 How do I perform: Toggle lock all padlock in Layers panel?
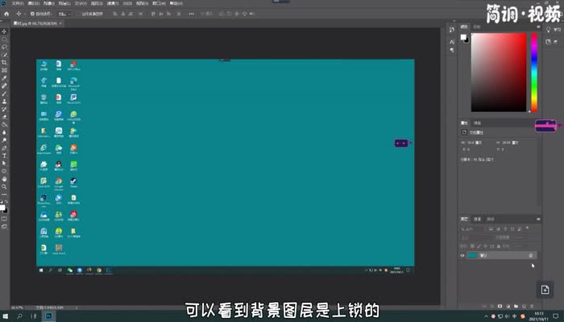click(499, 246)
